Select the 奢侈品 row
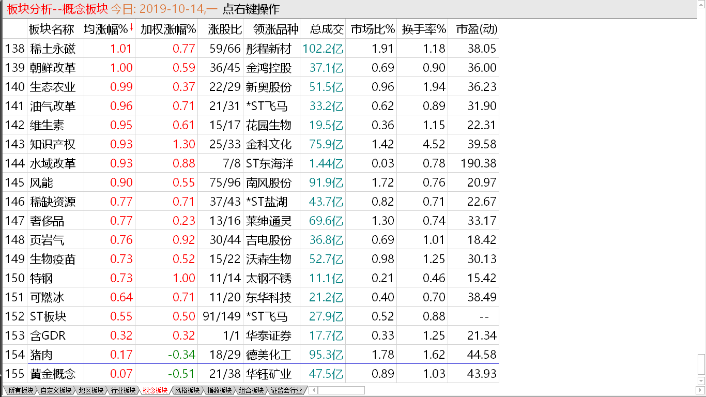706x397 pixels. [251, 221]
